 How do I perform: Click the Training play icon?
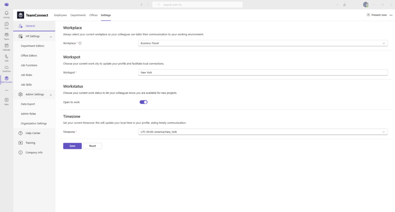[x=20, y=142]
